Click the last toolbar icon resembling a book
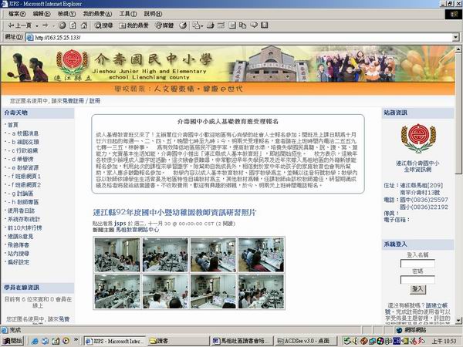This screenshot has width=463, height=347. point(265,25)
